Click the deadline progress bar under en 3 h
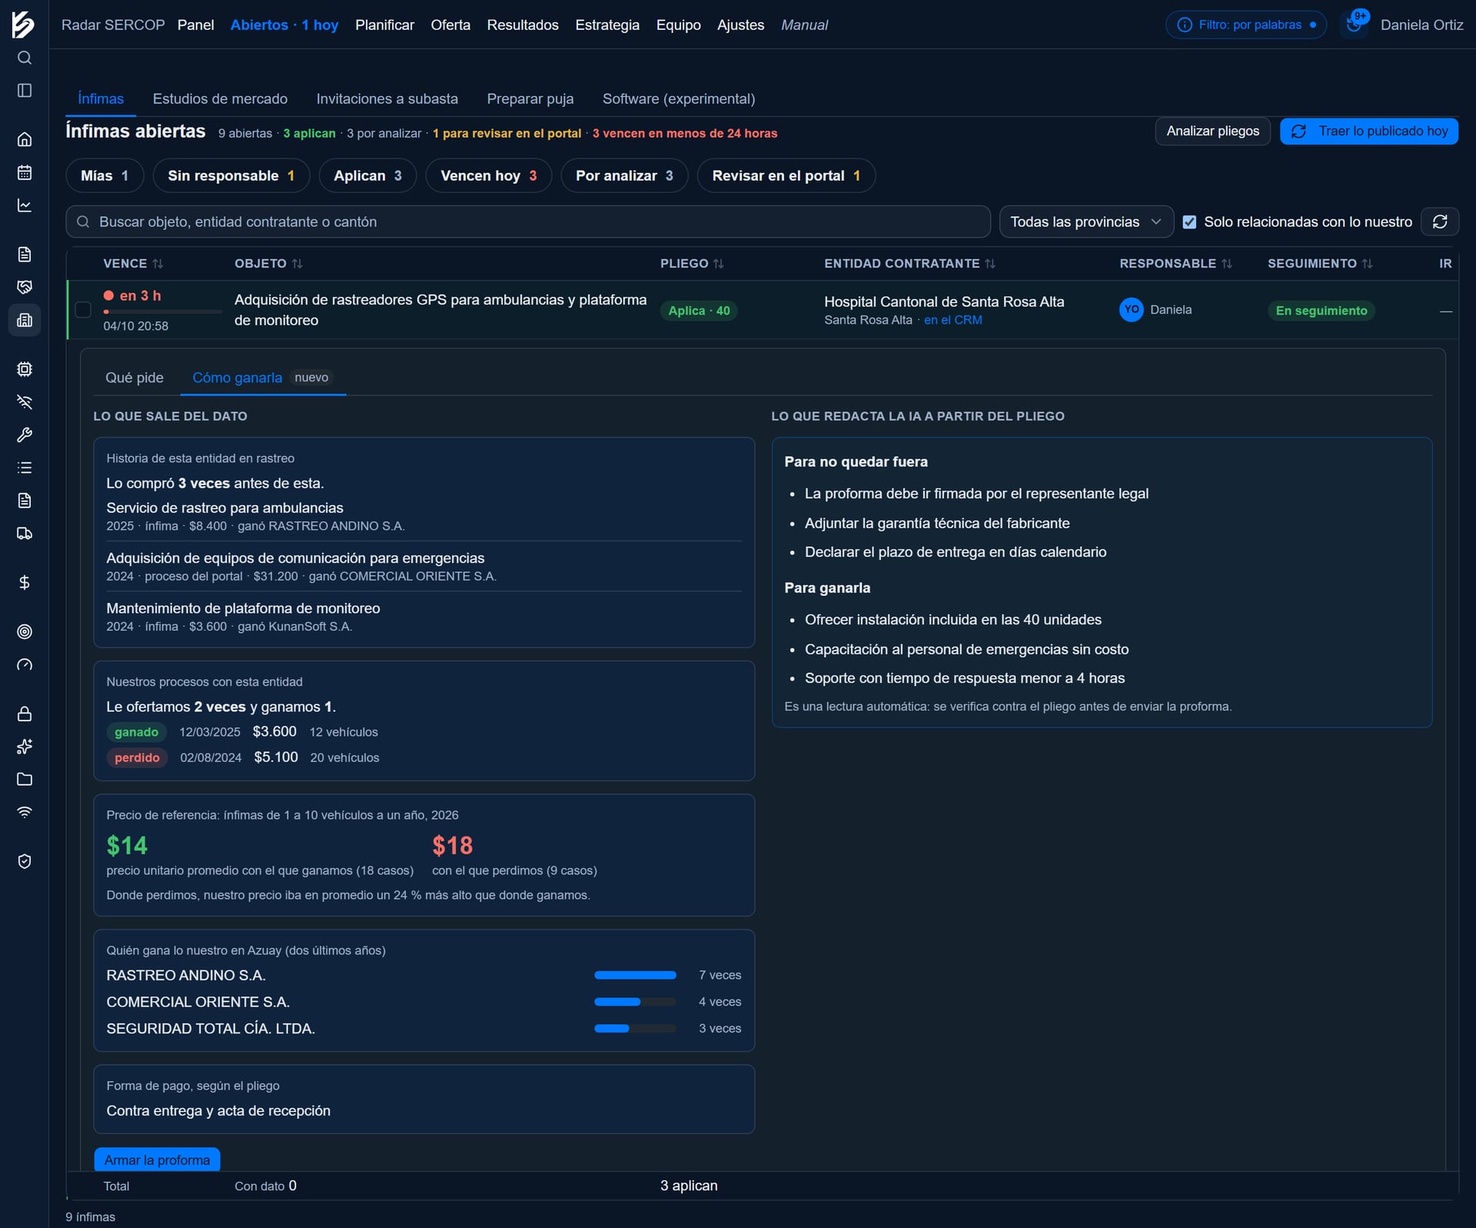 point(162,311)
